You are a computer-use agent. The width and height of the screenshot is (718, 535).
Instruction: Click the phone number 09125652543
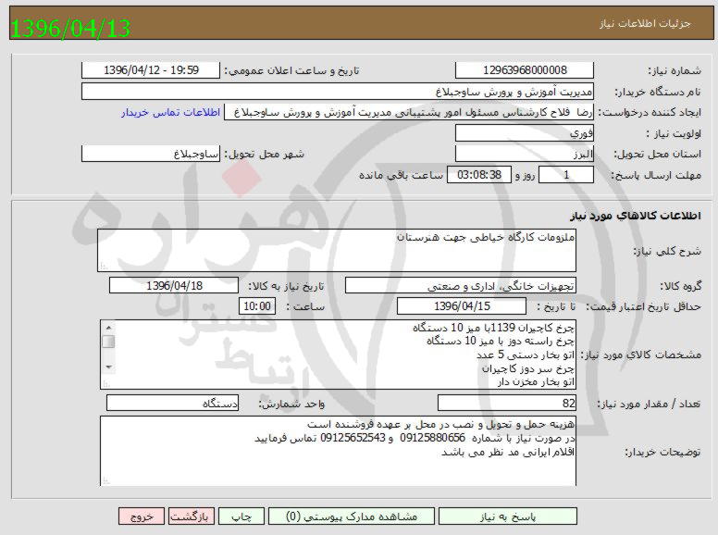353,438
